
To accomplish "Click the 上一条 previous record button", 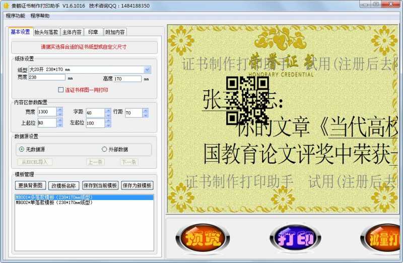I will (x=95, y=162).
